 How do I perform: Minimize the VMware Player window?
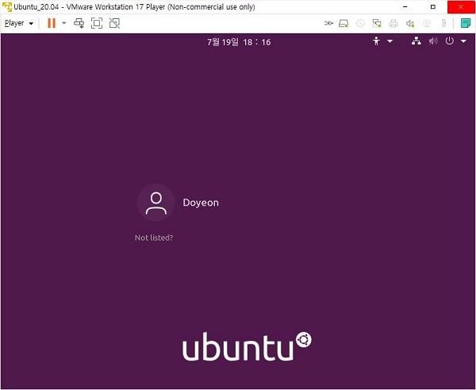[405, 6]
